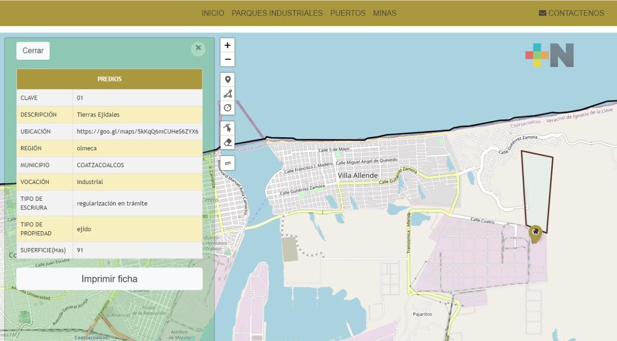Select the draw circle tool
Image resolution: width=617 pixels, height=341 pixels.
pos(228,107)
